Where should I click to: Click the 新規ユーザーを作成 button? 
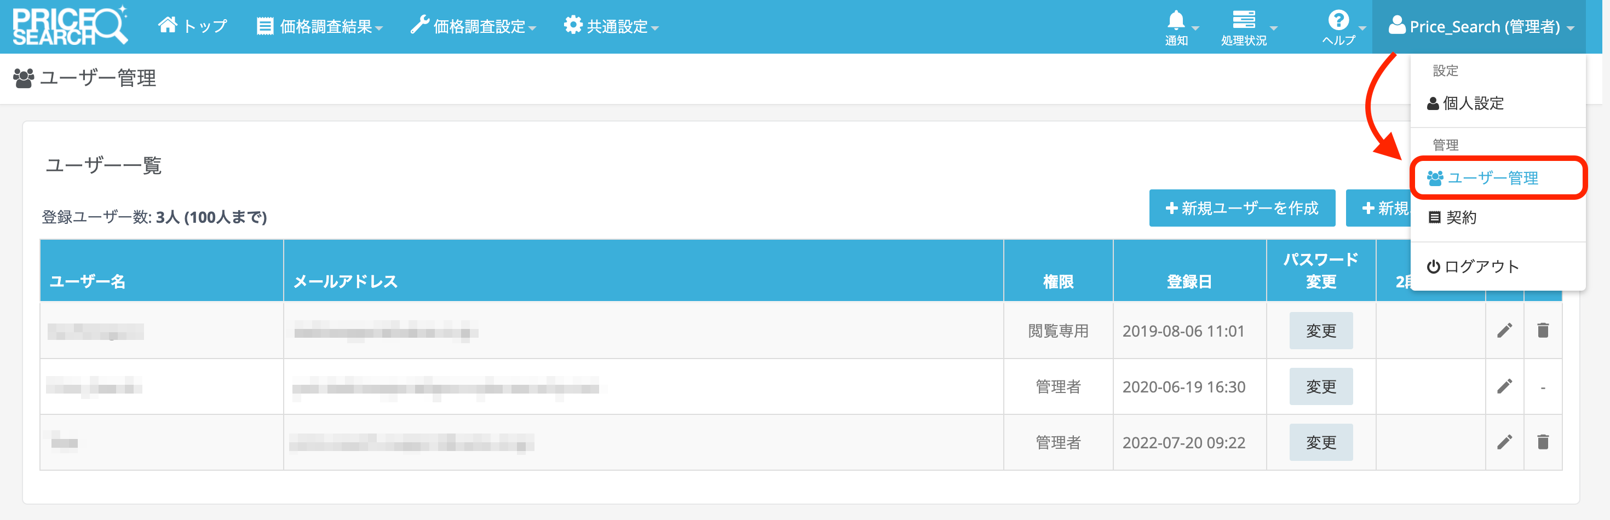(x=1241, y=208)
